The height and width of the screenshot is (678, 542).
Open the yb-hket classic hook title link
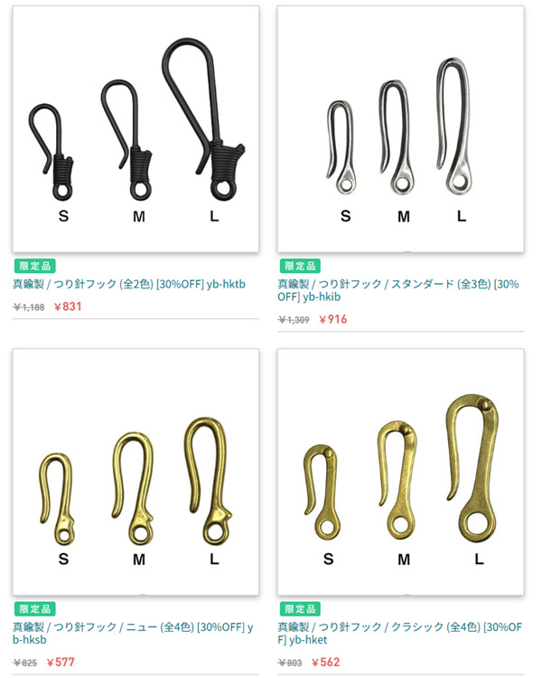(400, 633)
